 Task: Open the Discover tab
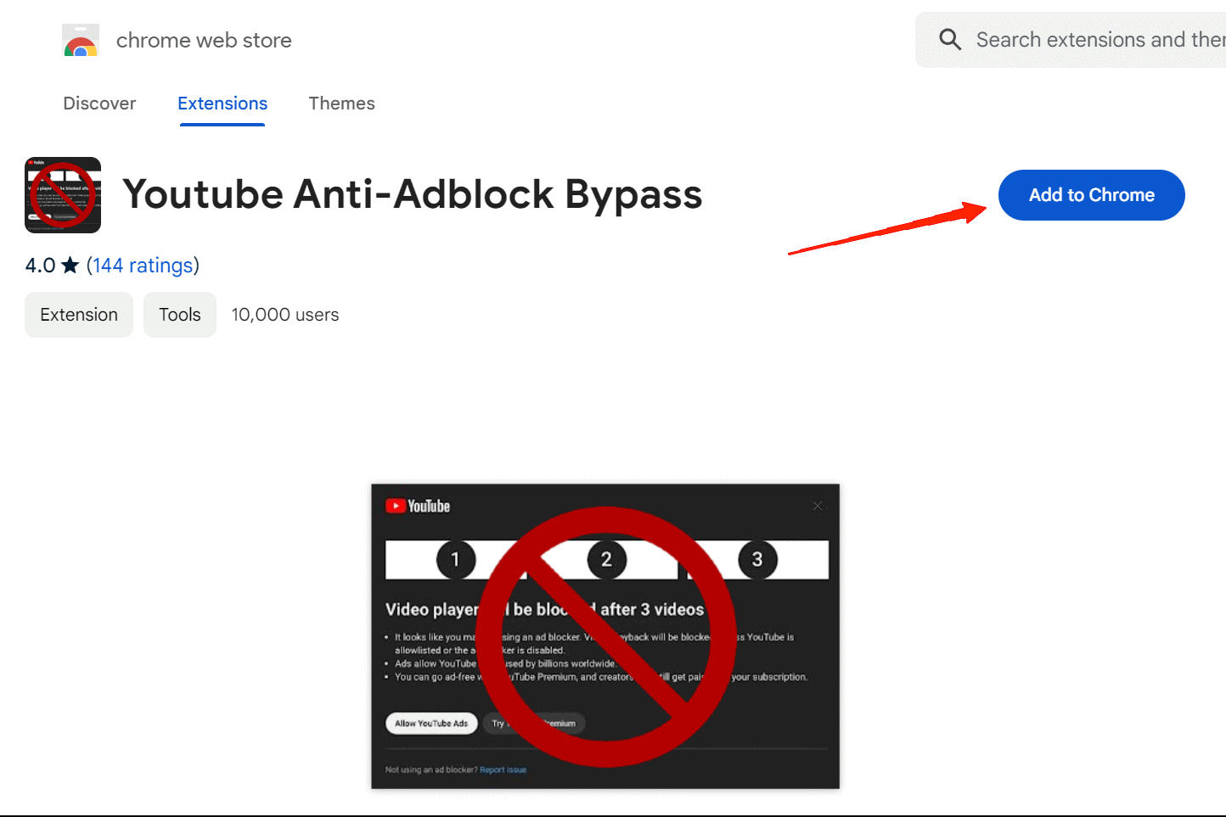tap(99, 104)
